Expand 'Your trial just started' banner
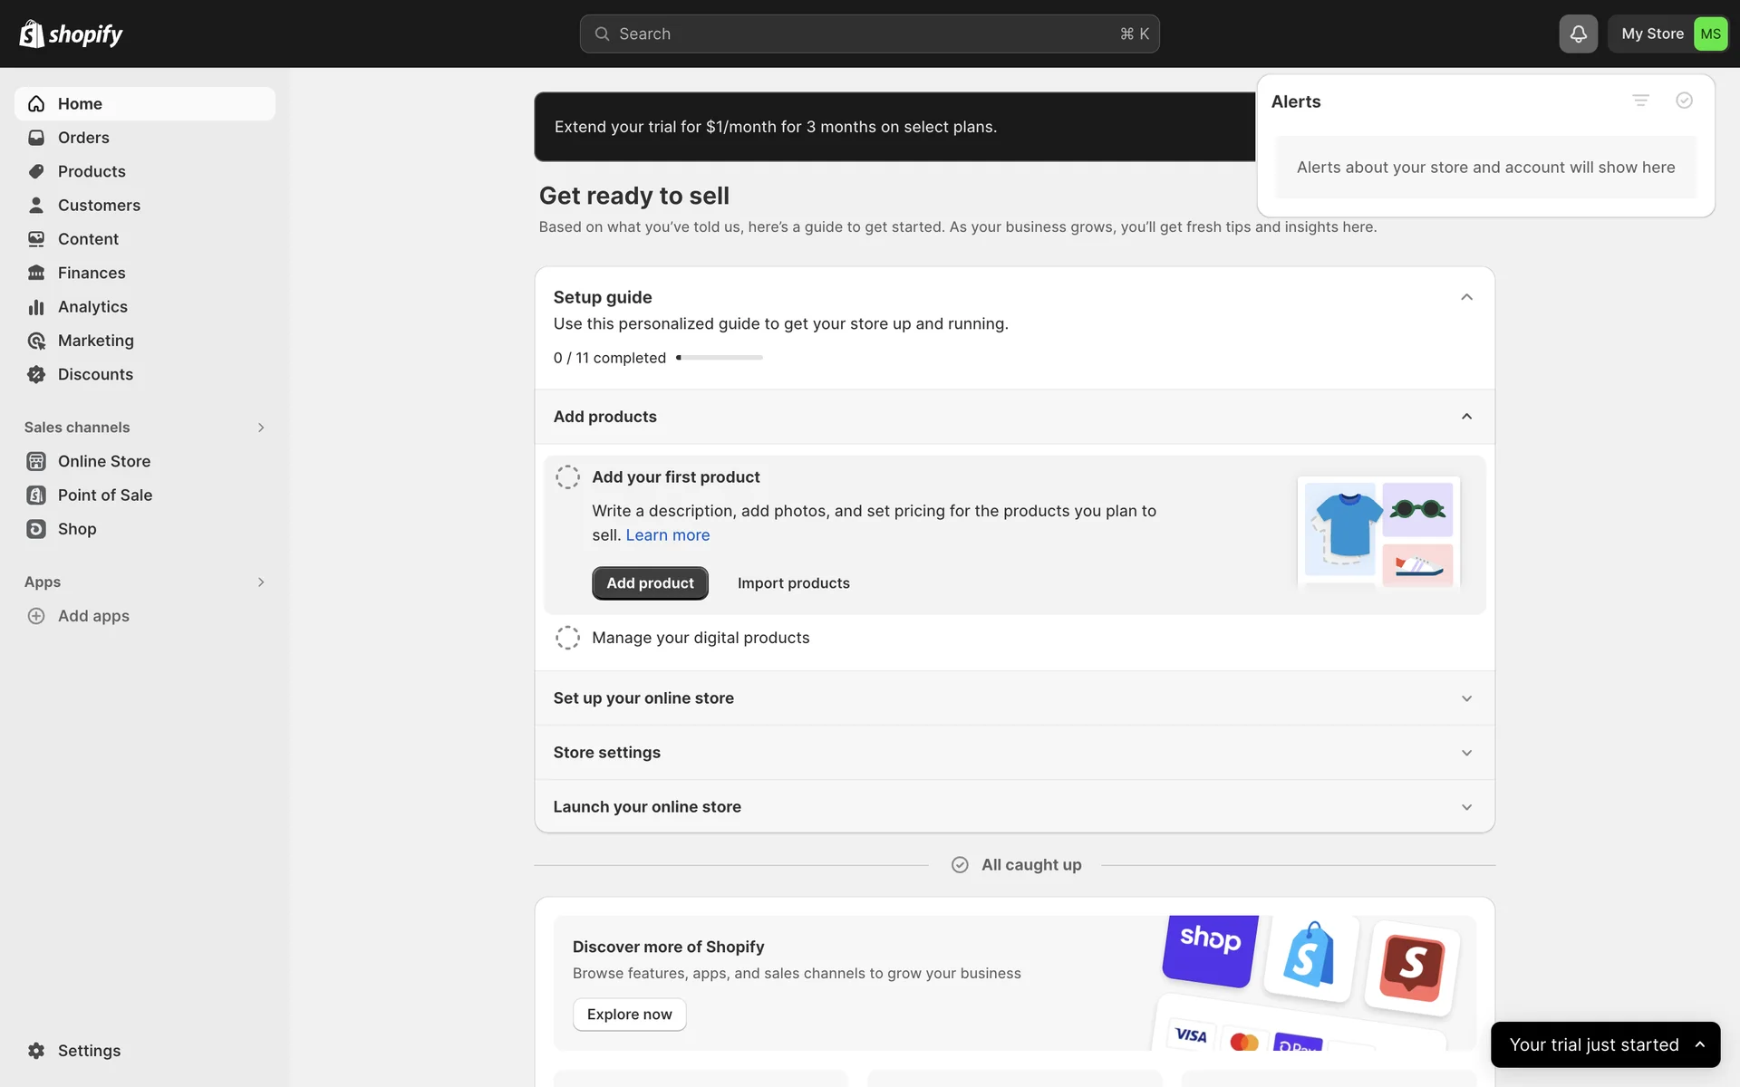This screenshot has height=1087, width=1740. (1699, 1044)
